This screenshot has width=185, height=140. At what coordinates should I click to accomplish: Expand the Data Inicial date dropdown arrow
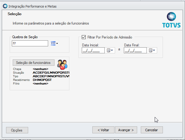click(x=112, y=50)
